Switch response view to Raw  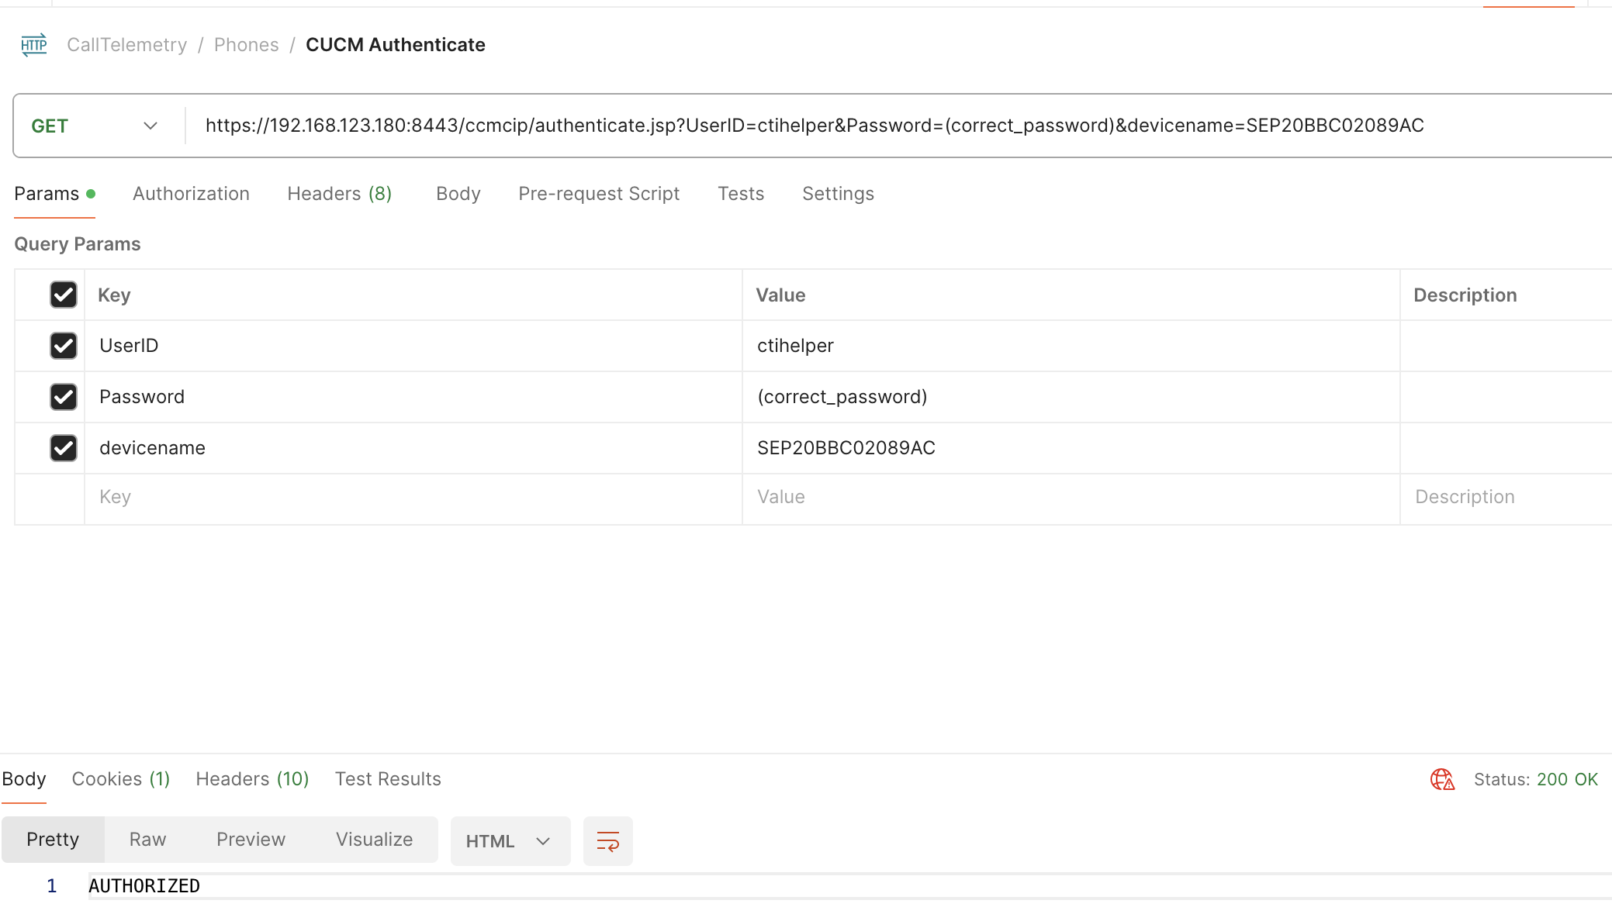[147, 839]
